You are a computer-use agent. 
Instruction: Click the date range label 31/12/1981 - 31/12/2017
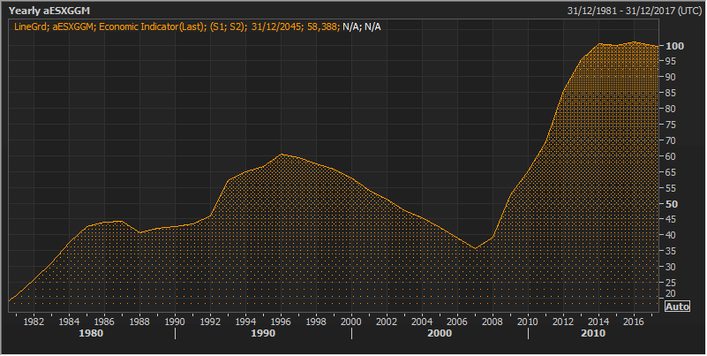(630, 11)
